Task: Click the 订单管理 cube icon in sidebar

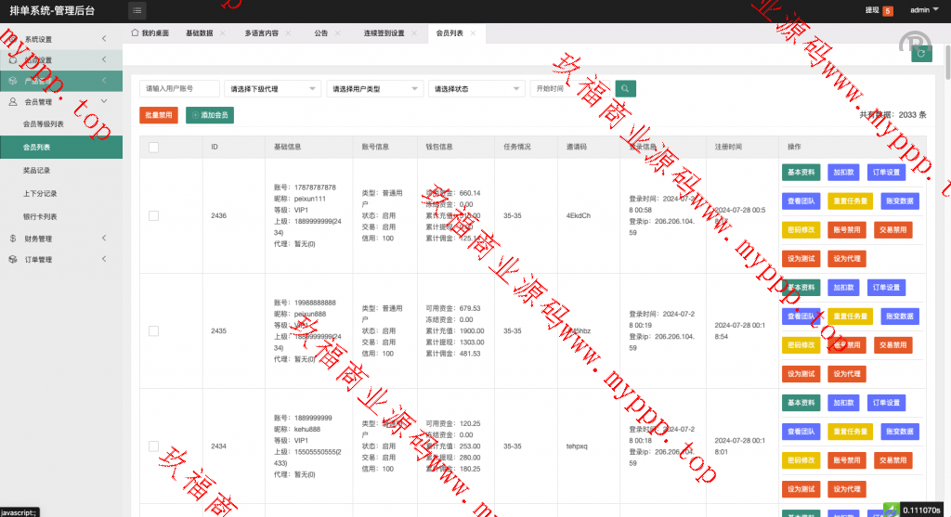Action: (13, 259)
